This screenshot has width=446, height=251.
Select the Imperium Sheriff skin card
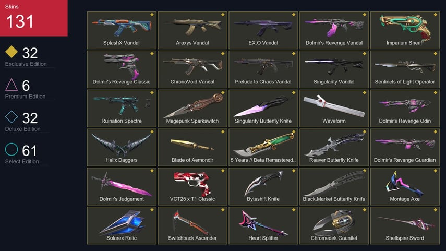click(405, 30)
